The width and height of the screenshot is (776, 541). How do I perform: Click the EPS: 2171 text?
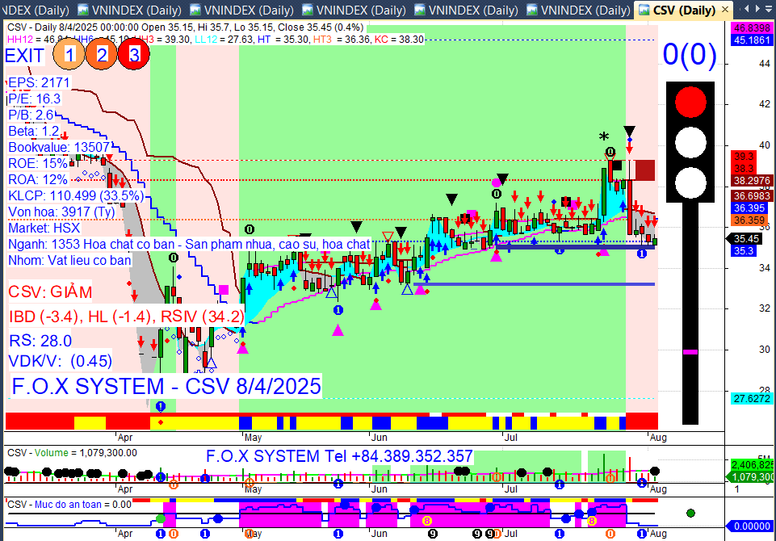39,82
